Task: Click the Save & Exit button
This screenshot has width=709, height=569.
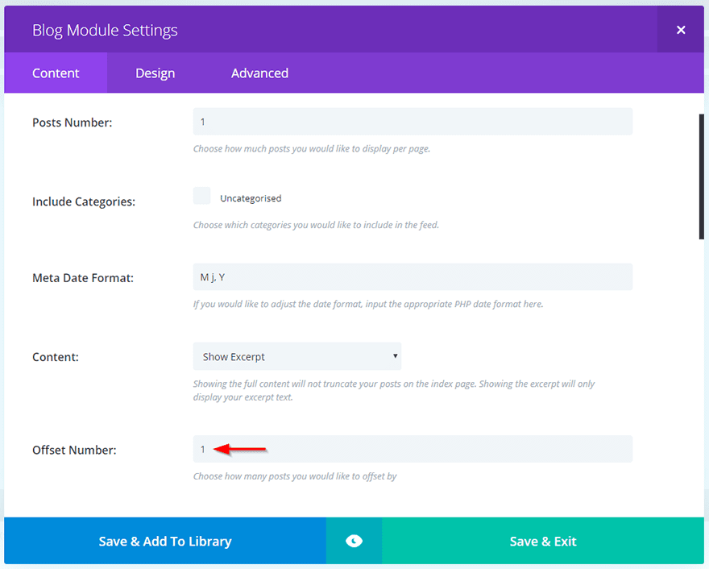Action: 543,541
